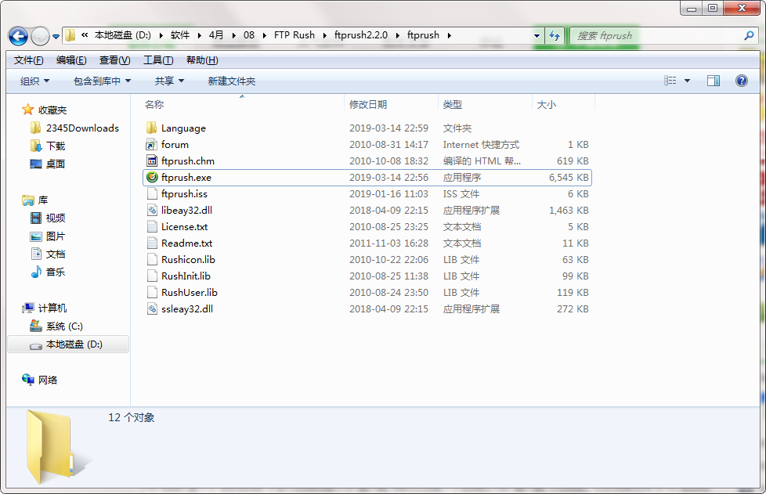Select the Language folder icon
This screenshot has height=494, width=766.
click(x=152, y=128)
